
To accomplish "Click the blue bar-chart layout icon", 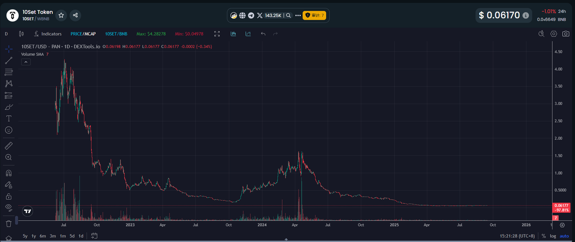I will point(233,34).
